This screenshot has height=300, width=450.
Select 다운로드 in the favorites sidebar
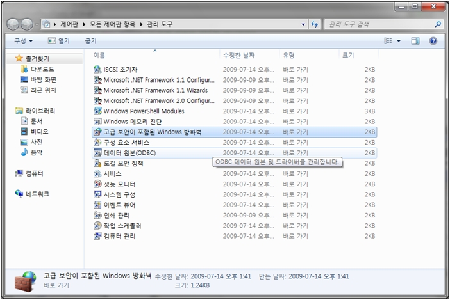click(42, 69)
